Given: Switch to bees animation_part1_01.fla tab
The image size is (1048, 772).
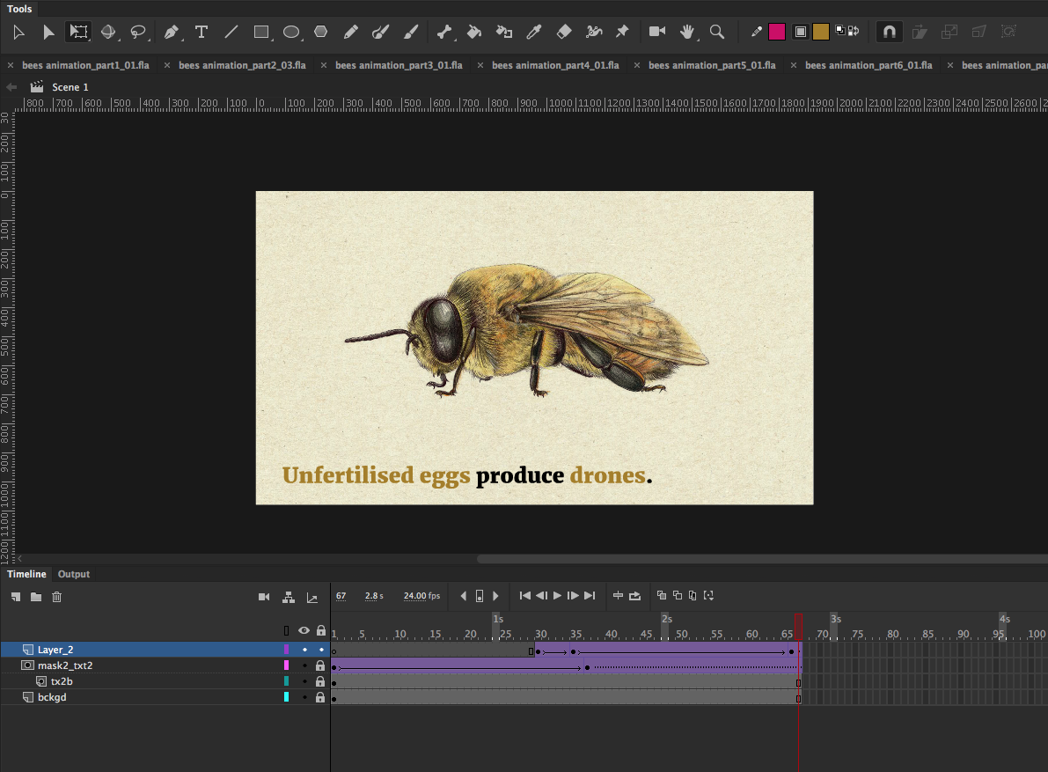Looking at the screenshot, I should [85, 65].
